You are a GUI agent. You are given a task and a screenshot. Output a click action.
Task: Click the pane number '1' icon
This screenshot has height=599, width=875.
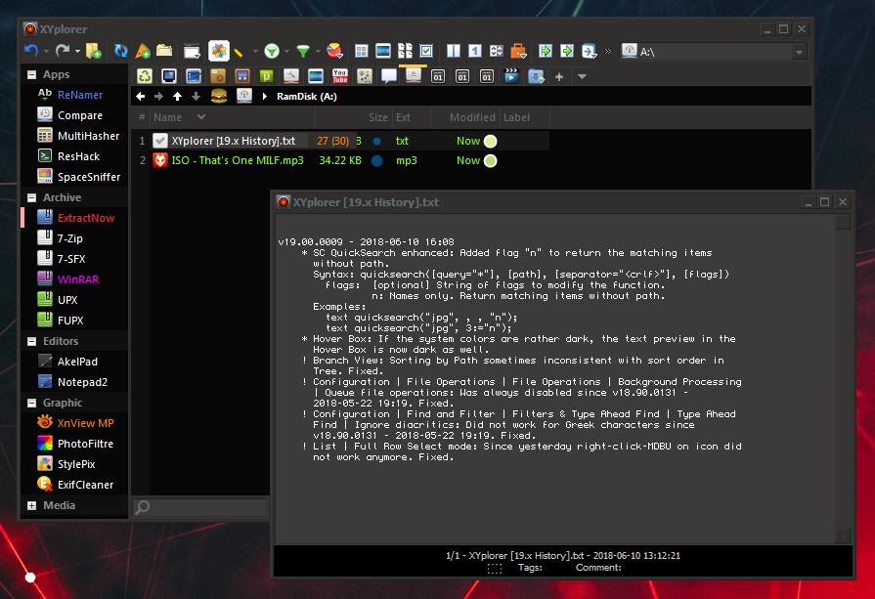[475, 51]
